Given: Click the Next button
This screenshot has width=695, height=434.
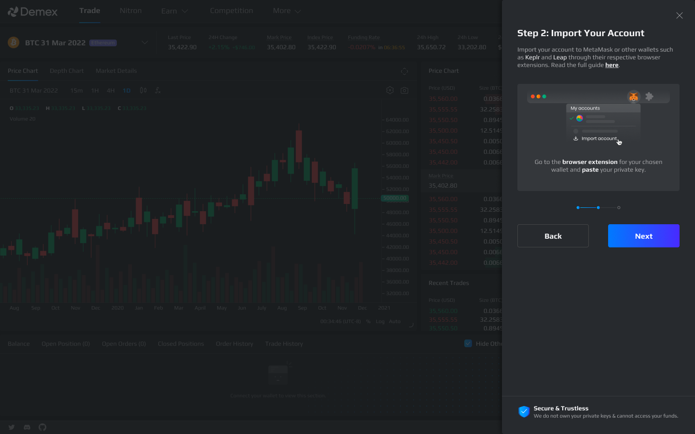Looking at the screenshot, I should (x=643, y=236).
